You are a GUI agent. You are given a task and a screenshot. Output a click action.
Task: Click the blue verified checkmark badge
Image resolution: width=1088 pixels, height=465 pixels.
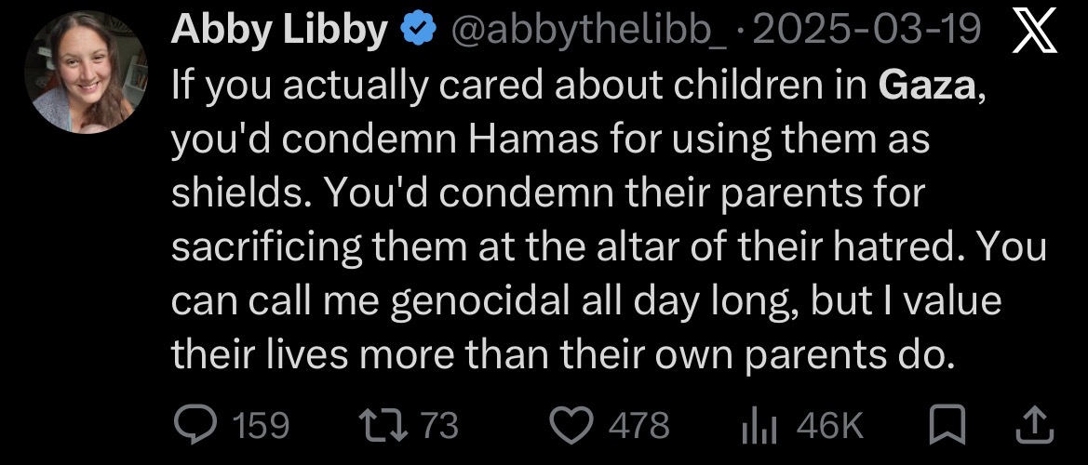(x=419, y=31)
